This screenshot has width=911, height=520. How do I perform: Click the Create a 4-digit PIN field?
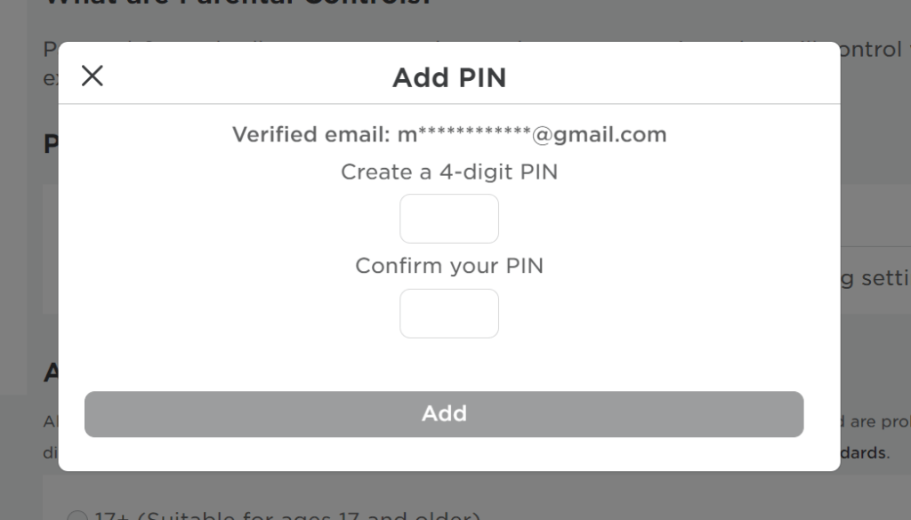[x=449, y=218]
